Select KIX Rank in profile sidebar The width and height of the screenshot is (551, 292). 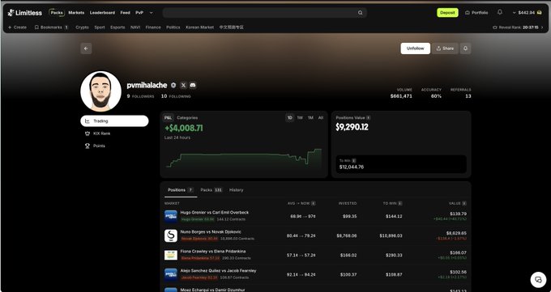[114, 133]
